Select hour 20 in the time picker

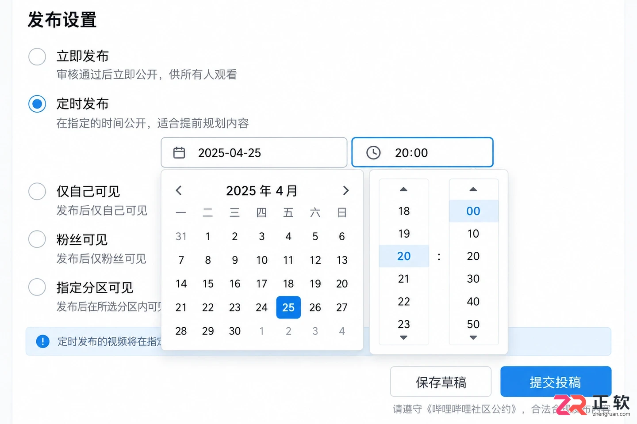404,256
